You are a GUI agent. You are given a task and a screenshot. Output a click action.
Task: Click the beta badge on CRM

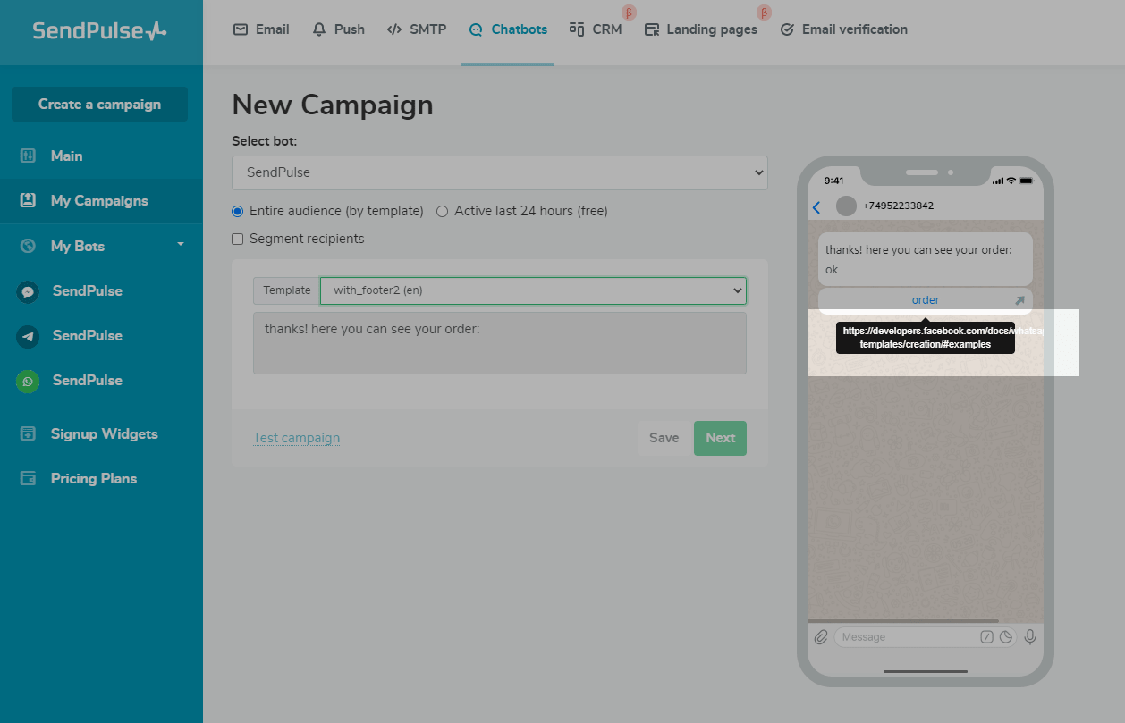click(629, 13)
